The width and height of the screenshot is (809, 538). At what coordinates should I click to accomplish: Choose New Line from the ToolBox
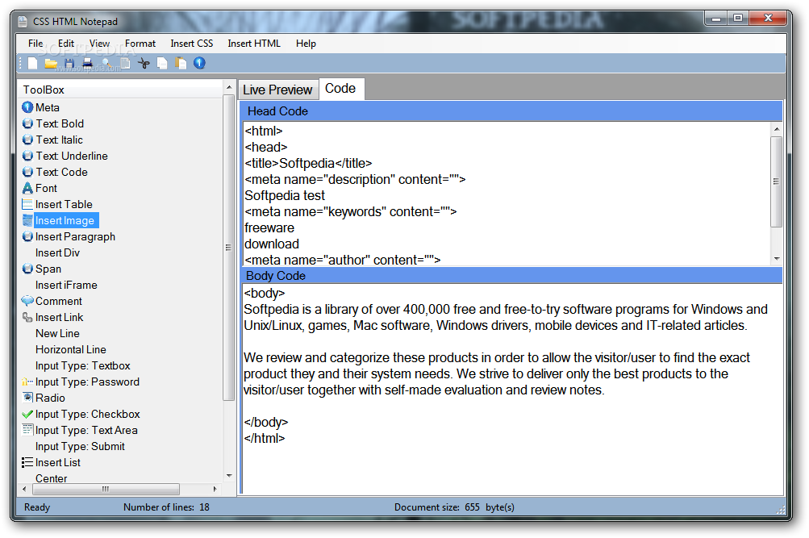tap(57, 333)
